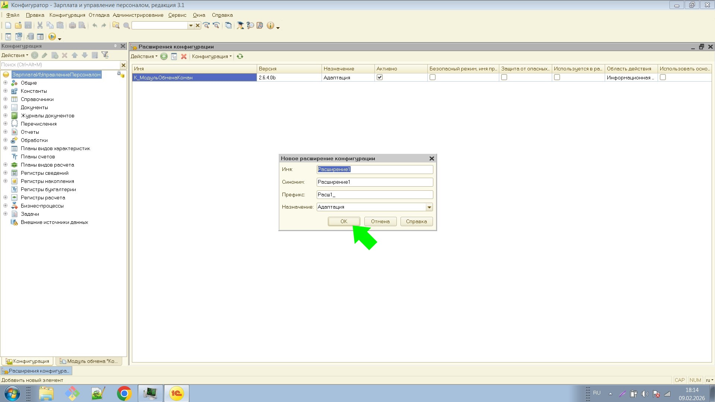Screen dimensions: 715x402
Task: Click the green add extension icon
Action: pos(164,57)
